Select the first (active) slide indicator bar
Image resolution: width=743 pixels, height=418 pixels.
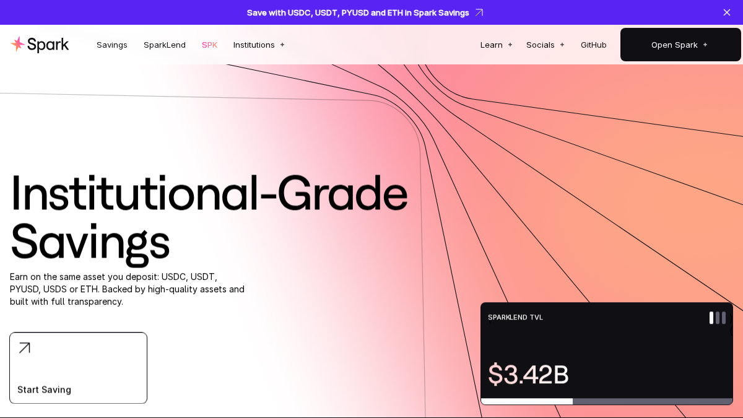(x=711, y=318)
